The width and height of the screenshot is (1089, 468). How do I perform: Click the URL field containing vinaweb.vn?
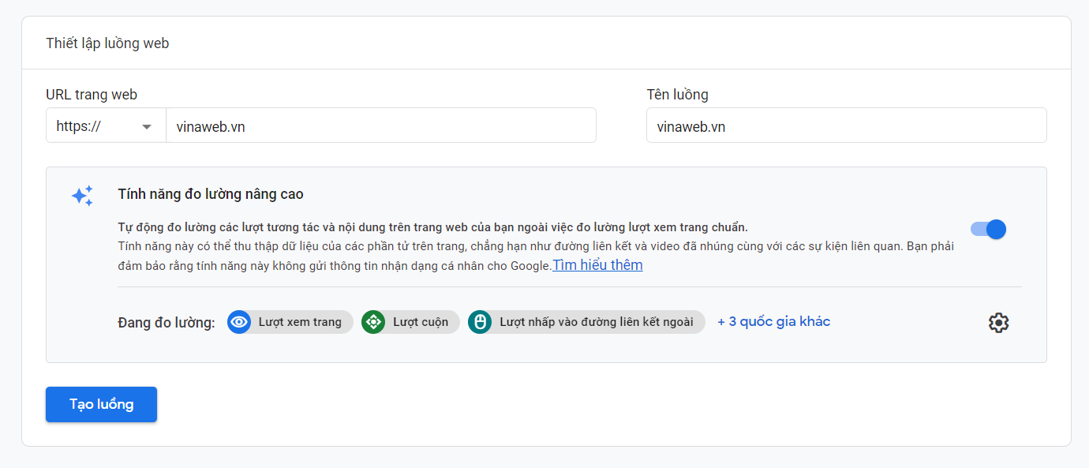[380, 126]
